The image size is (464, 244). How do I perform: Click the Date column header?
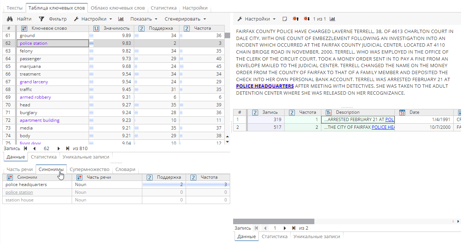424,112
